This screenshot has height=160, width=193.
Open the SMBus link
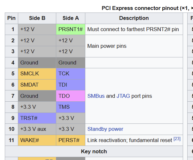(x=96, y=96)
